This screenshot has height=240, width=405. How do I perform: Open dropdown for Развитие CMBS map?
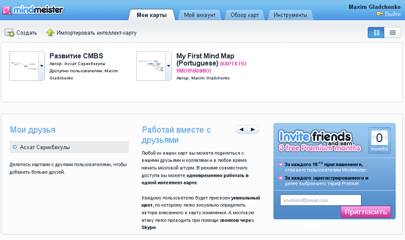tap(42, 66)
